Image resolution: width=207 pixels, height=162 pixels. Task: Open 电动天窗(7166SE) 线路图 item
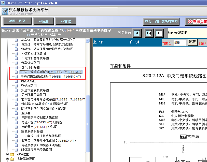pos(39,127)
